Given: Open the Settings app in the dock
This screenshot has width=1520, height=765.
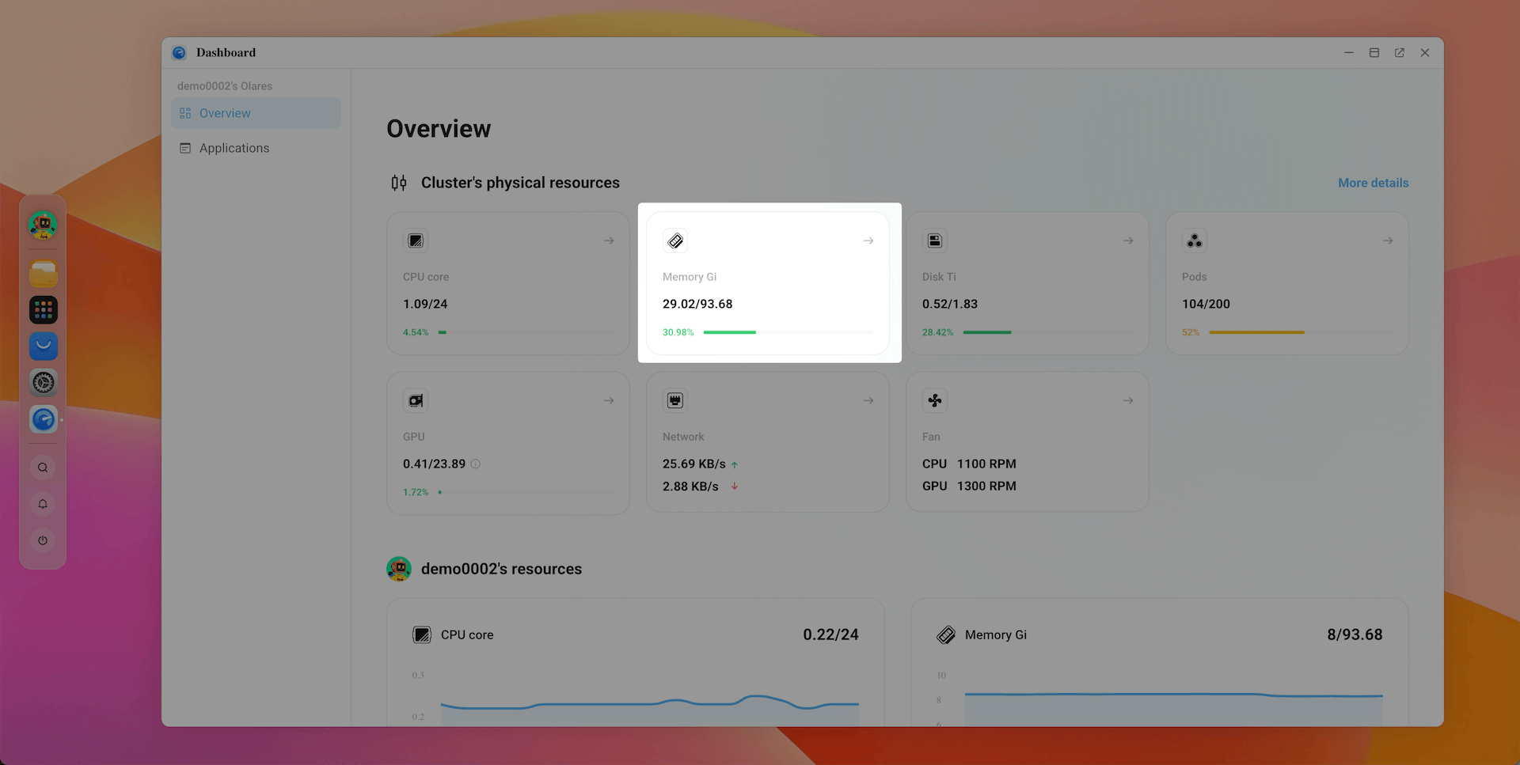Looking at the screenshot, I should 43,383.
